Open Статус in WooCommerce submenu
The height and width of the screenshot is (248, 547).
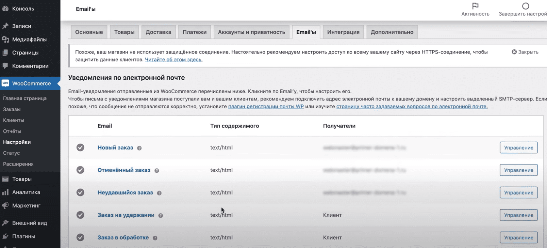coord(11,153)
